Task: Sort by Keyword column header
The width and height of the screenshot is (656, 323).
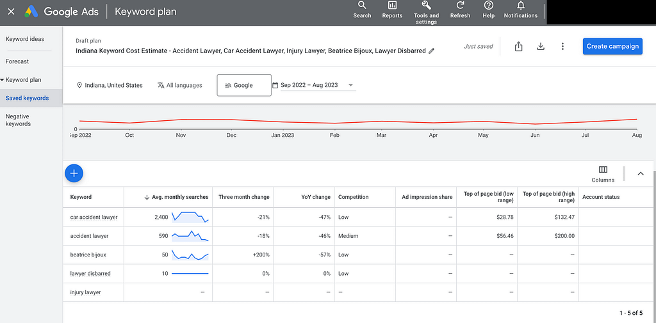Action: (x=81, y=197)
